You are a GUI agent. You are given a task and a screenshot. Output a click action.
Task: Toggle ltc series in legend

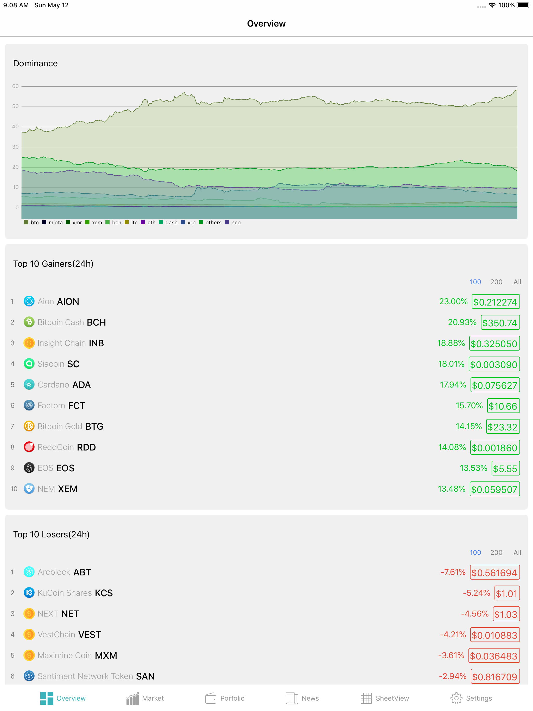point(131,223)
